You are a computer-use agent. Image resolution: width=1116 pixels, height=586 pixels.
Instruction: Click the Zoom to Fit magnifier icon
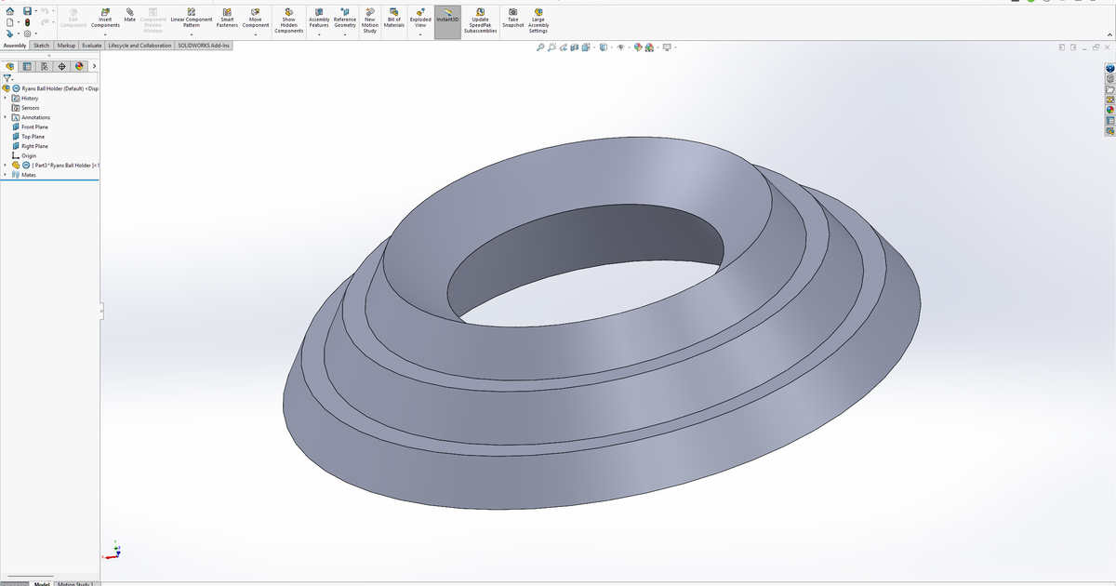pyautogui.click(x=541, y=47)
